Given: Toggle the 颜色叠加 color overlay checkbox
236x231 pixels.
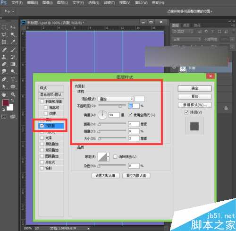Looking at the screenshot, I should [42, 144].
